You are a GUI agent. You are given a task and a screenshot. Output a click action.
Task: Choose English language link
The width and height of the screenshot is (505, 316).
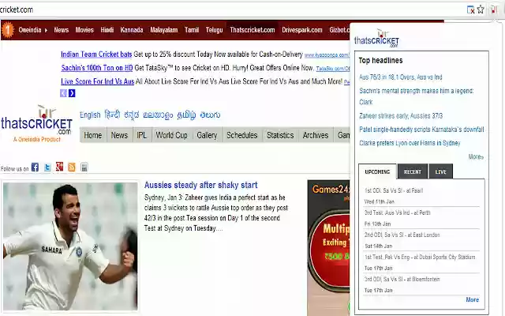click(90, 115)
